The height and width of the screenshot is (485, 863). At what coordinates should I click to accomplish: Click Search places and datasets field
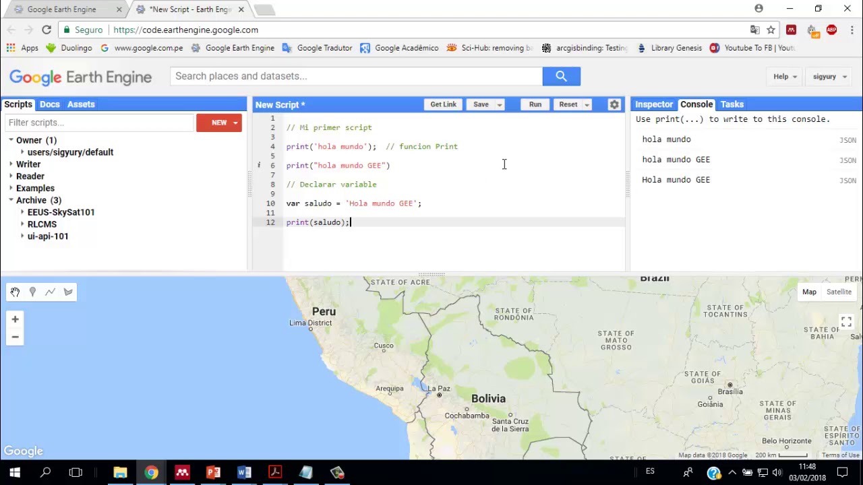click(x=356, y=76)
